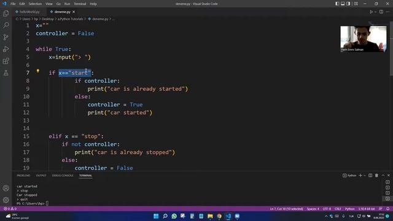The image size is (393, 221).
Task: Open the Edit menu
Action: (22, 4)
